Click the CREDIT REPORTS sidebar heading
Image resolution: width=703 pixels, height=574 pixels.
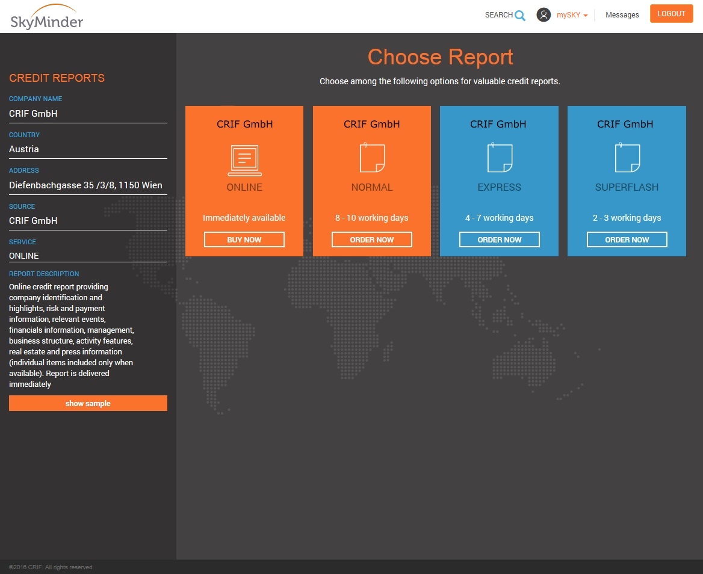coord(57,78)
